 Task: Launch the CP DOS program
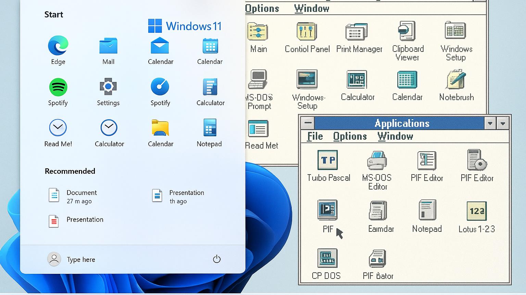(x=327, y=258)
